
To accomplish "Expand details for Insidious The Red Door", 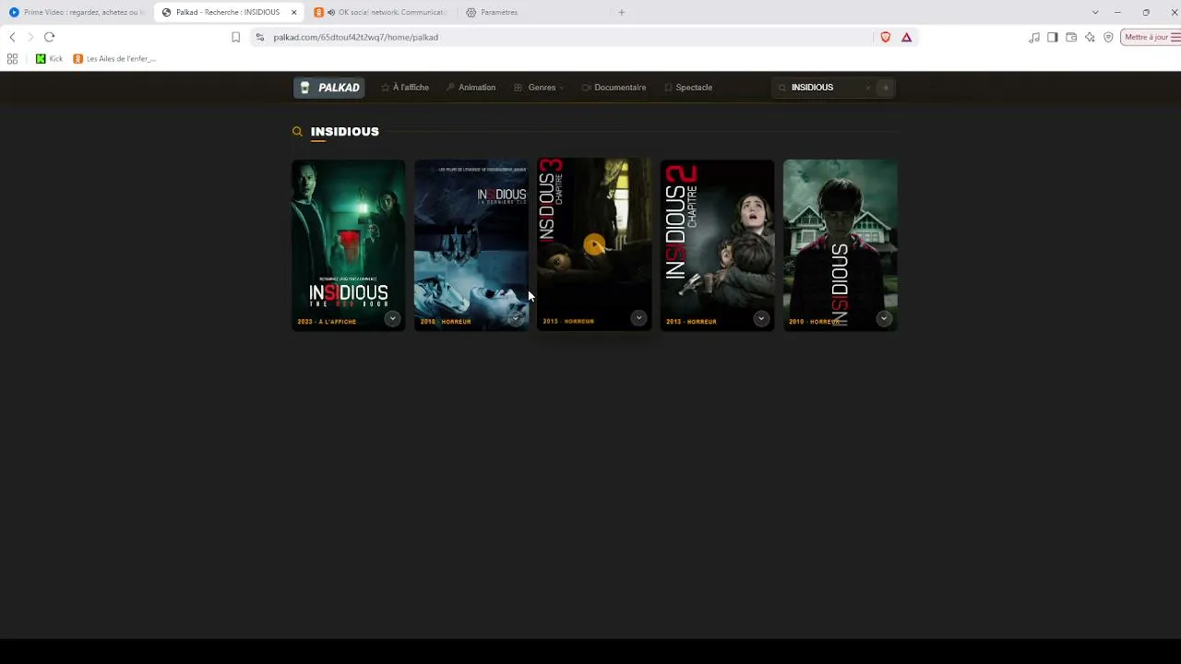I will [x=392, y=318].
